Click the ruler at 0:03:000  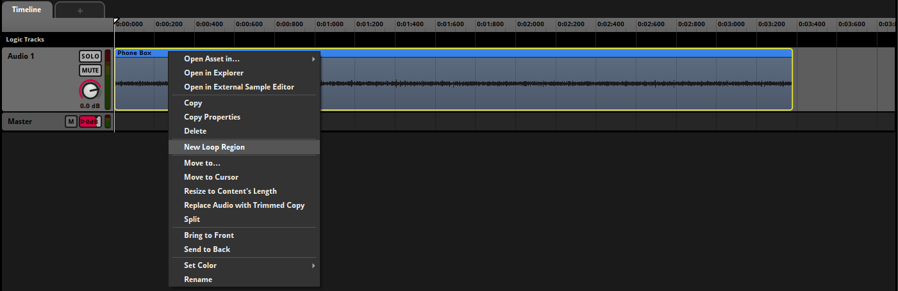pyautogui.click(x=731, y=24)
